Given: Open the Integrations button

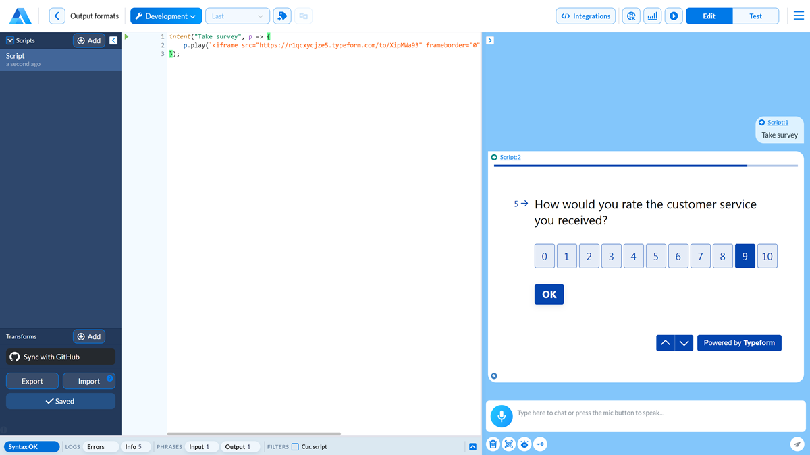Looking at the screenshot, I should coord(586,16).
